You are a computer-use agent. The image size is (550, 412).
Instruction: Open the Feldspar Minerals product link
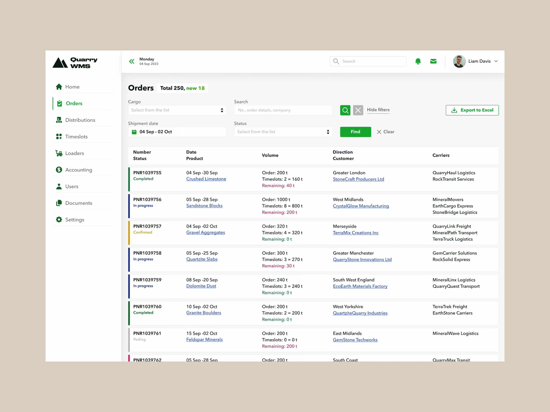[x=204, y=339]
